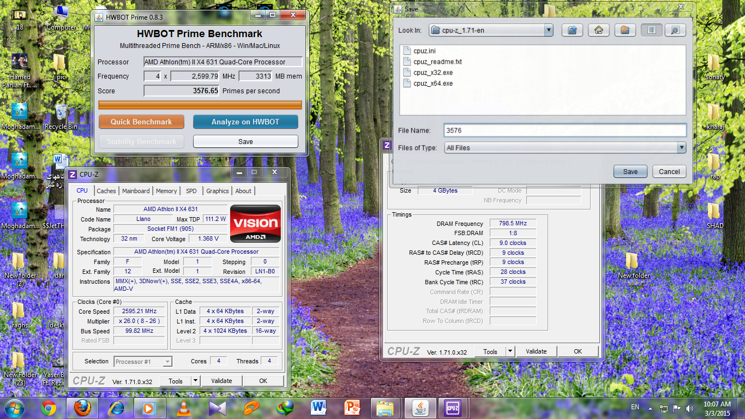Click the EN language indicator

635,407
